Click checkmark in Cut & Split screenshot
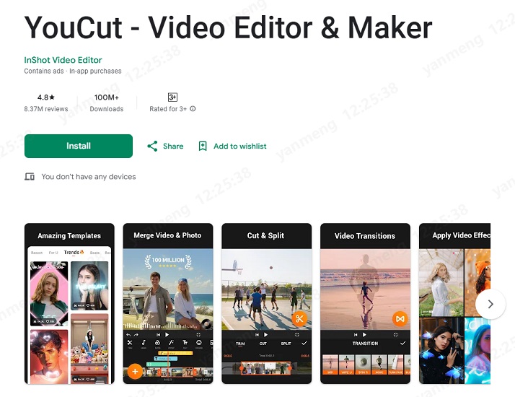Screen dimensions: 515x397 coord(304,343)
